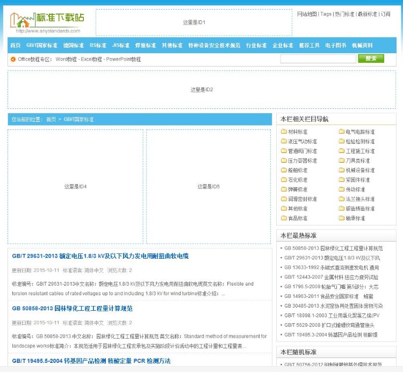Open article GB/T 19495.5-2004 转基因产品检测 title

point(91,361)
